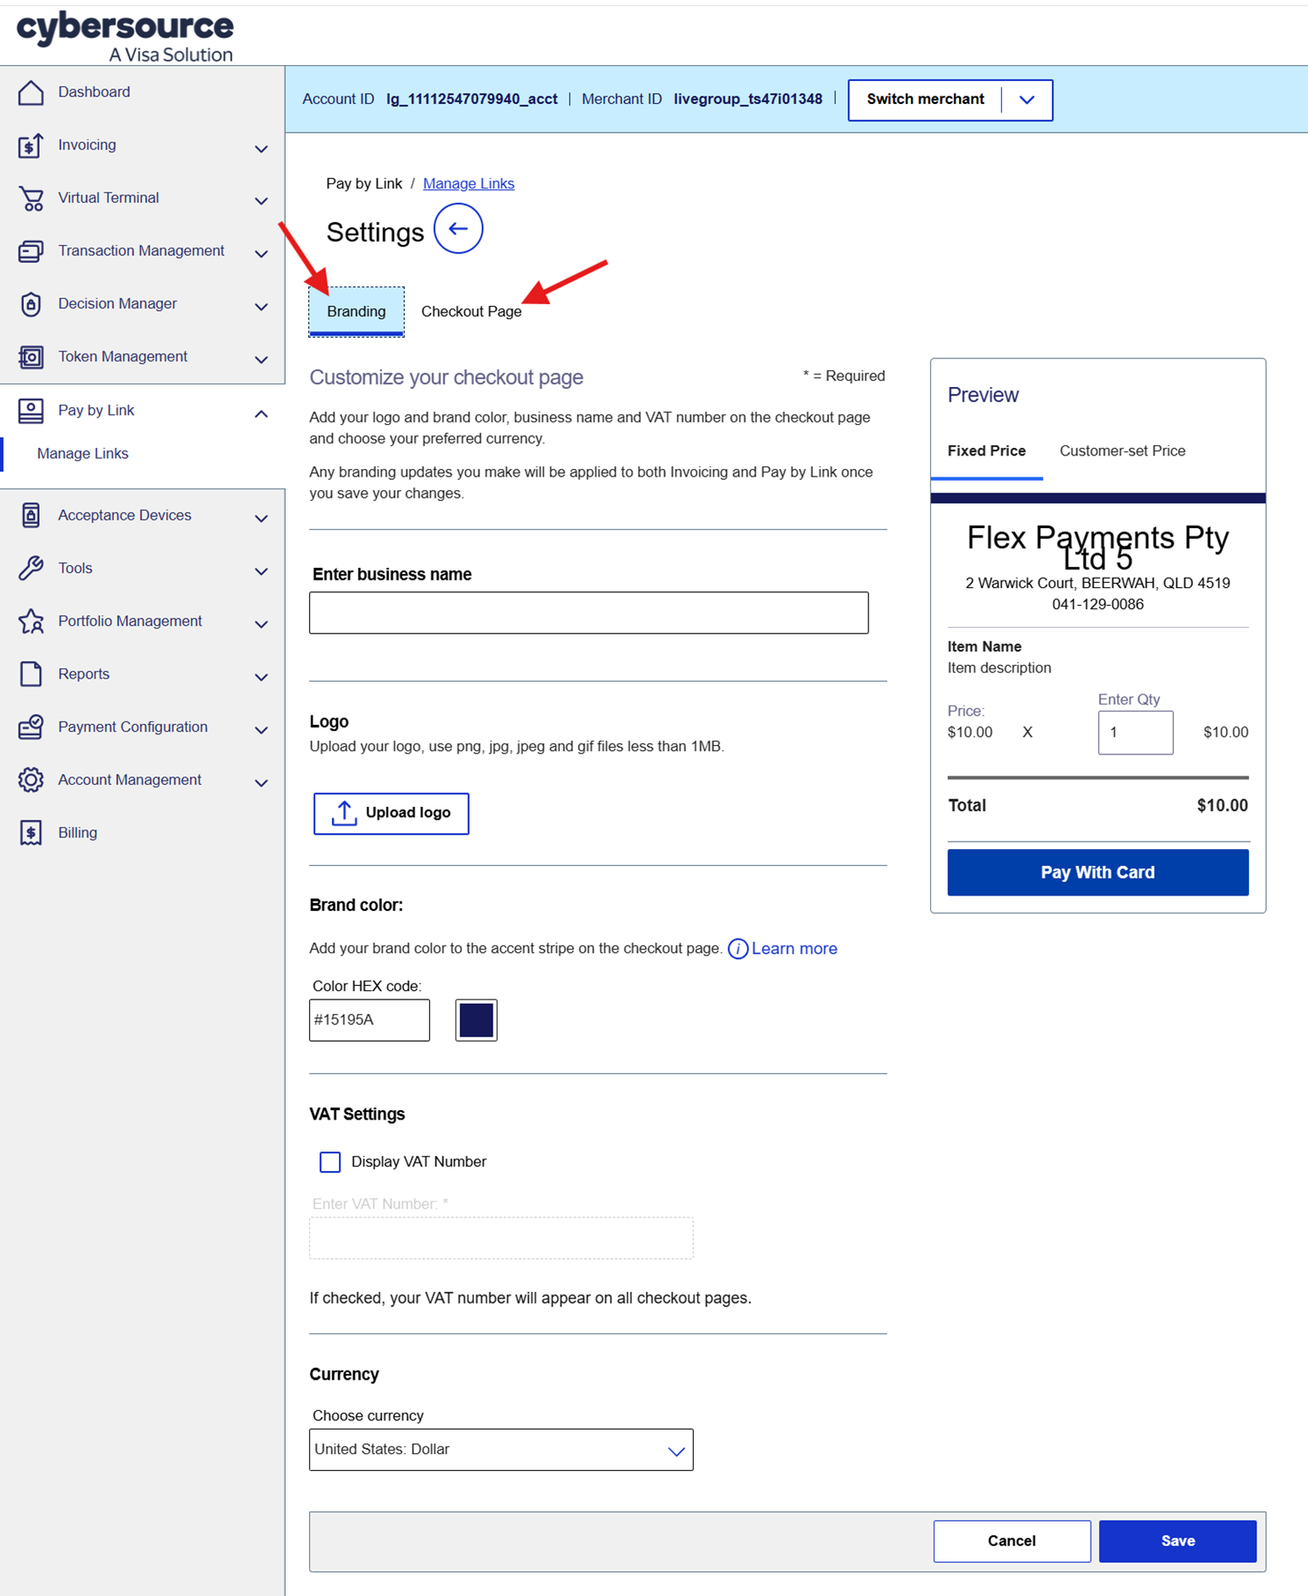The width and height of the screenshot is (1308, 1596).
Task: Click the Upload logo button
Action: coord(390,813)
